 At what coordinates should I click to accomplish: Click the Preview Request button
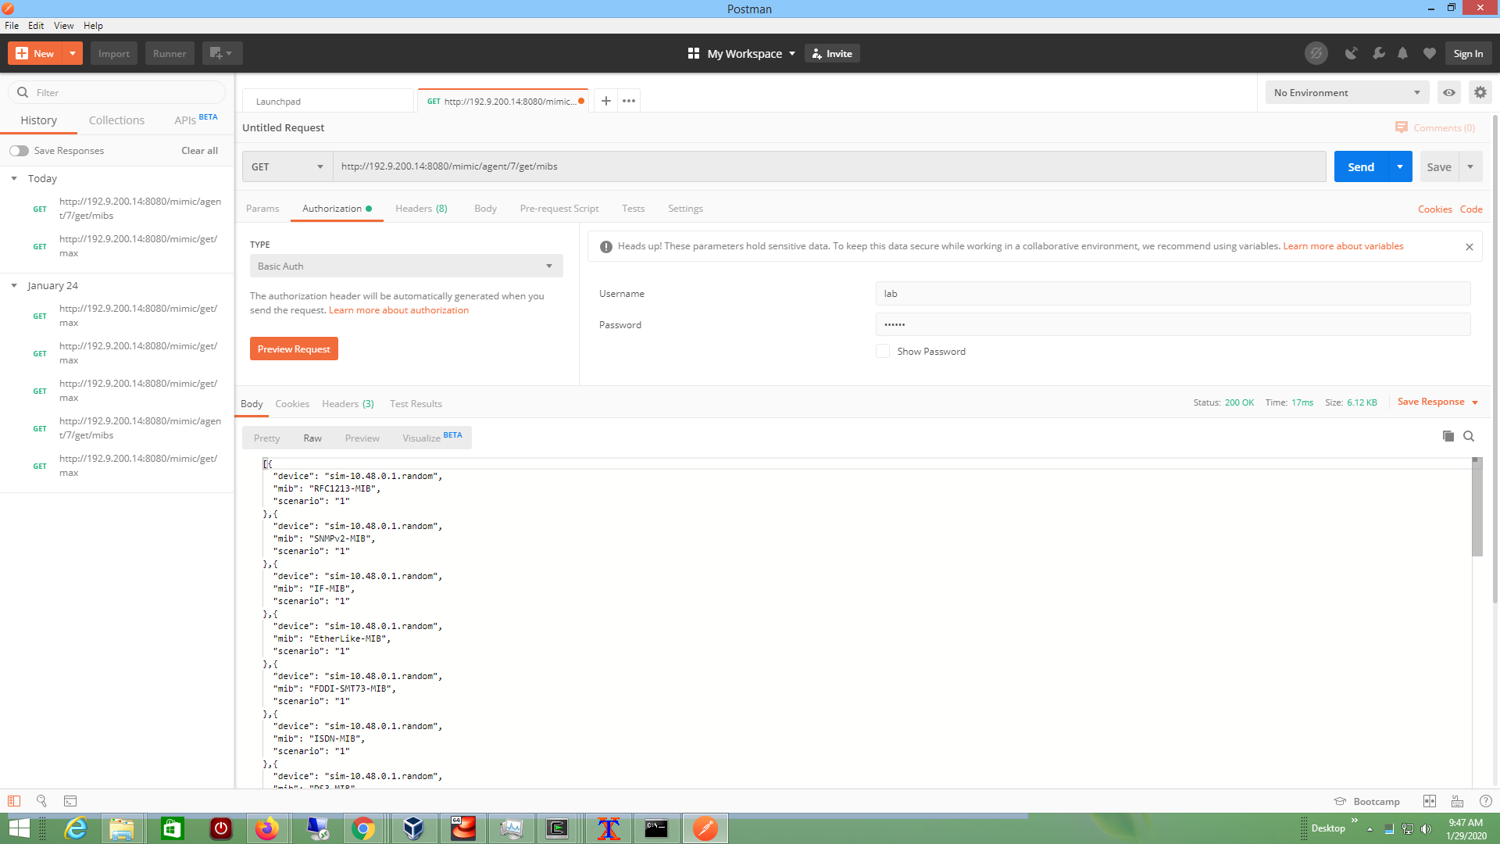tap(294, 349)
